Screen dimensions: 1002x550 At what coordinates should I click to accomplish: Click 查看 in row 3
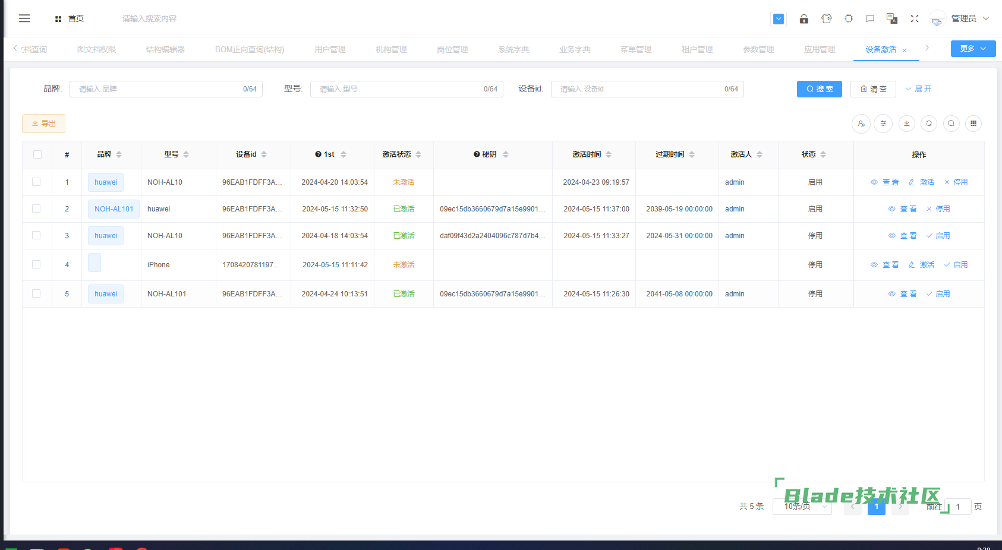tap(902, 236)
